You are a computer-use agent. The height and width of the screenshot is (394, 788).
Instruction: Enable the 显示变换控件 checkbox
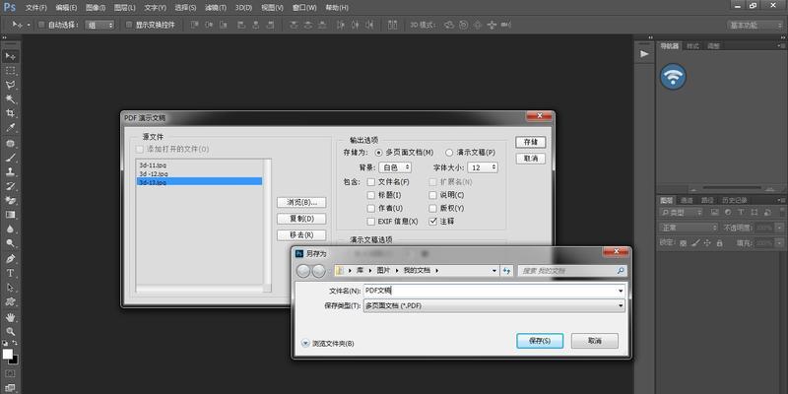(129, 25)
